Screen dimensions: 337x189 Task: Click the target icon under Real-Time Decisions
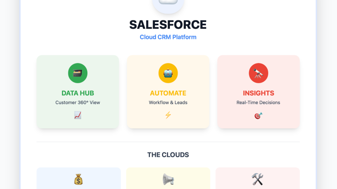[x=258, y=115]
